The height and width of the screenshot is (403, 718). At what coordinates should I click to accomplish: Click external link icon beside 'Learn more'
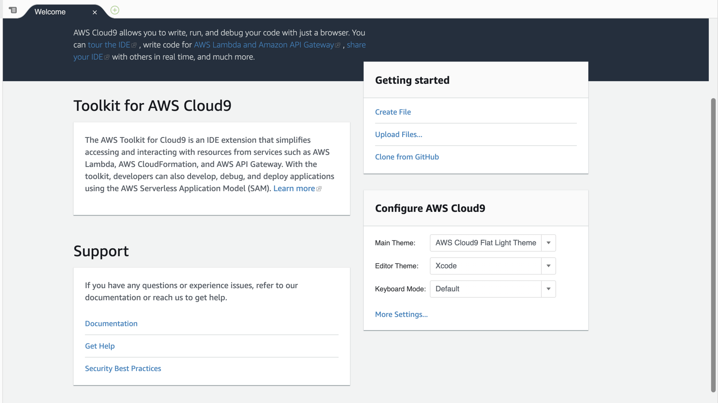319,189
